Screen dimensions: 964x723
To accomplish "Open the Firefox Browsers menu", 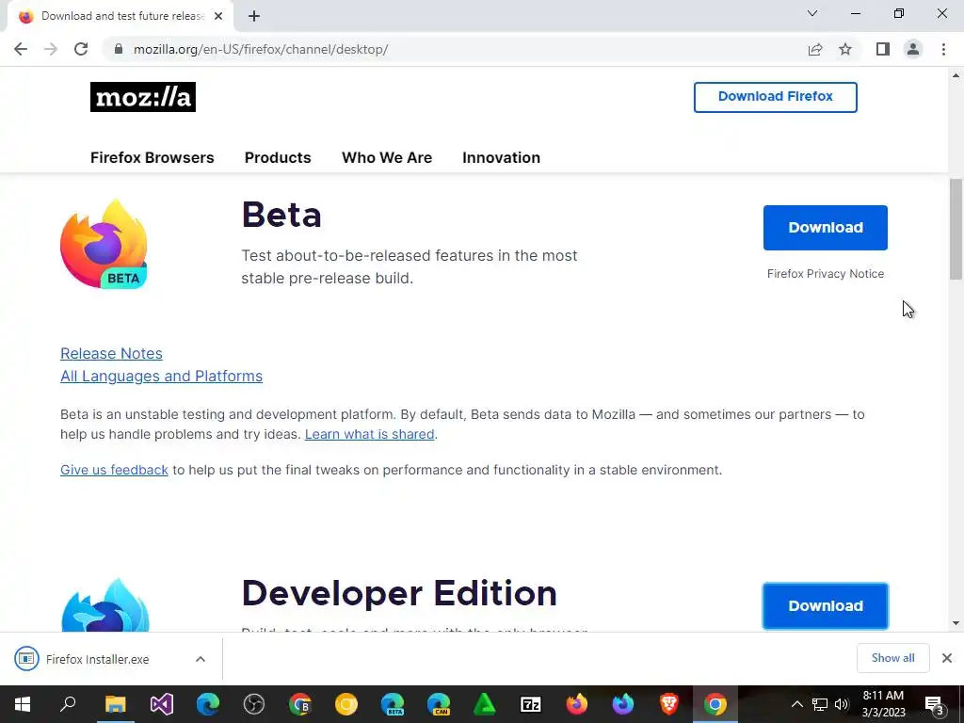I will 152,157.
